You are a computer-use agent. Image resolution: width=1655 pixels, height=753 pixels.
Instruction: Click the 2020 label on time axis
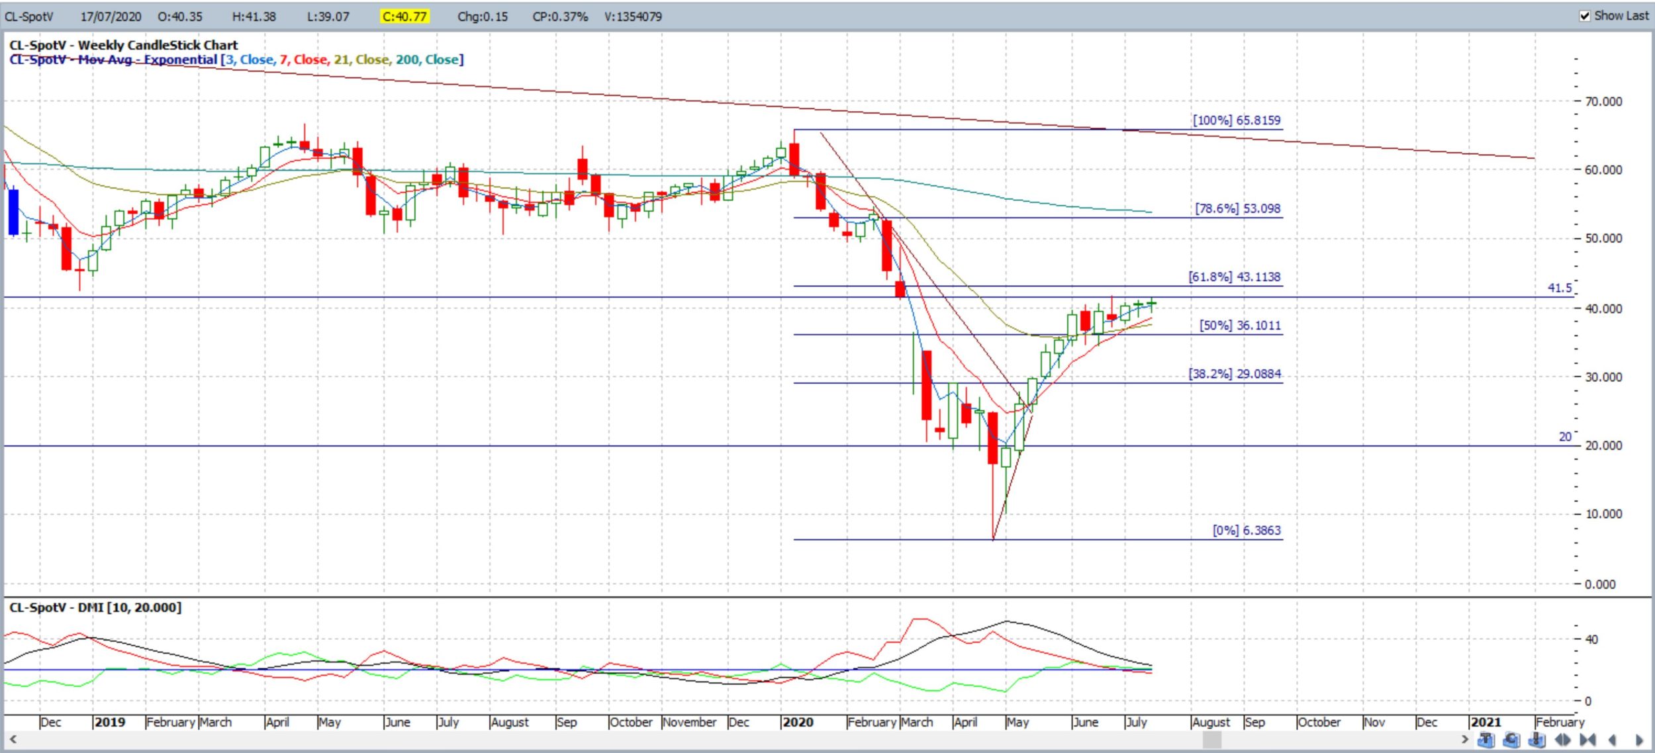(x=798, y=722)
